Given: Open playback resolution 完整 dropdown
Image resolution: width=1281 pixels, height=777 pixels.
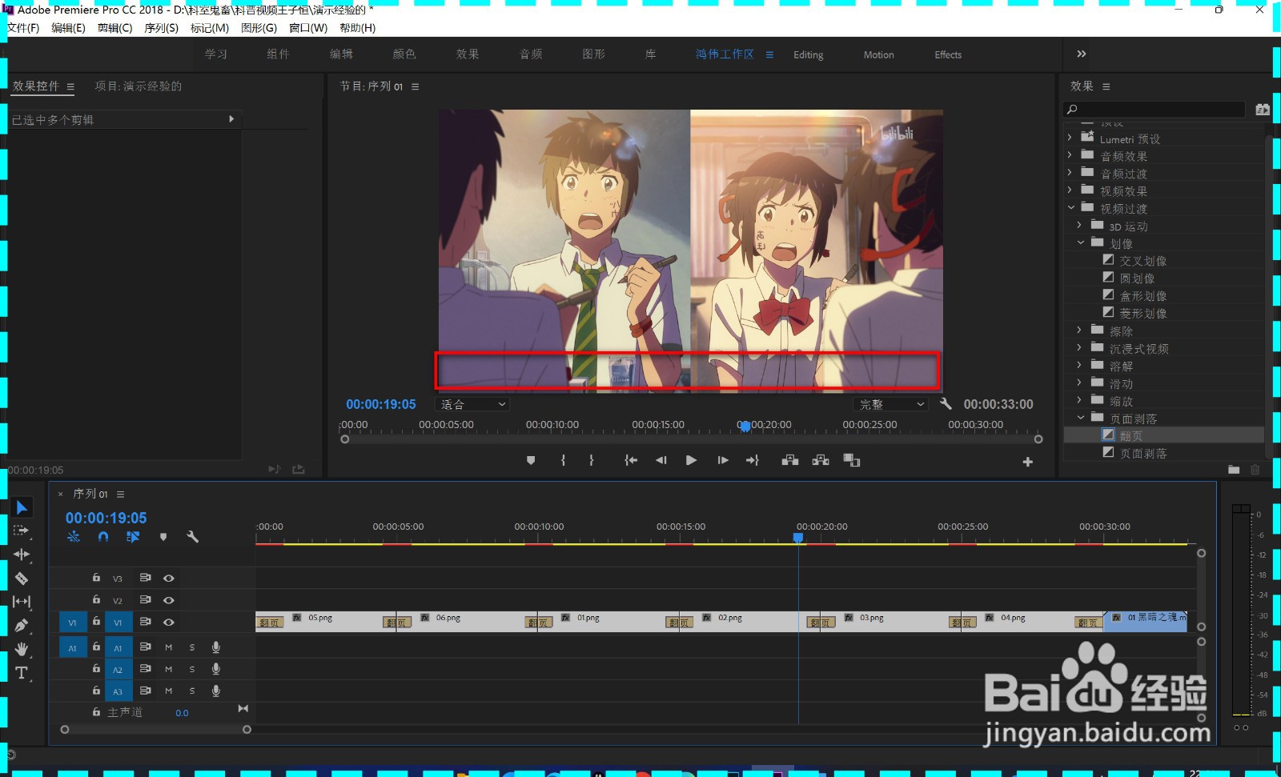Looking at the screenshot, I should (891, 404).
